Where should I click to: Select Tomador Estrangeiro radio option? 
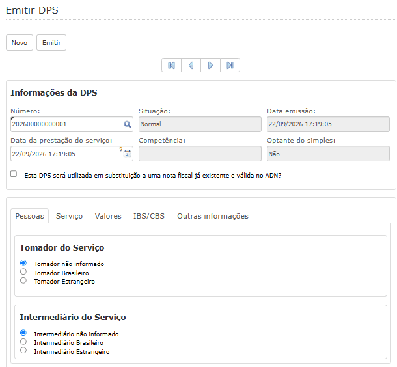[23, 280]
